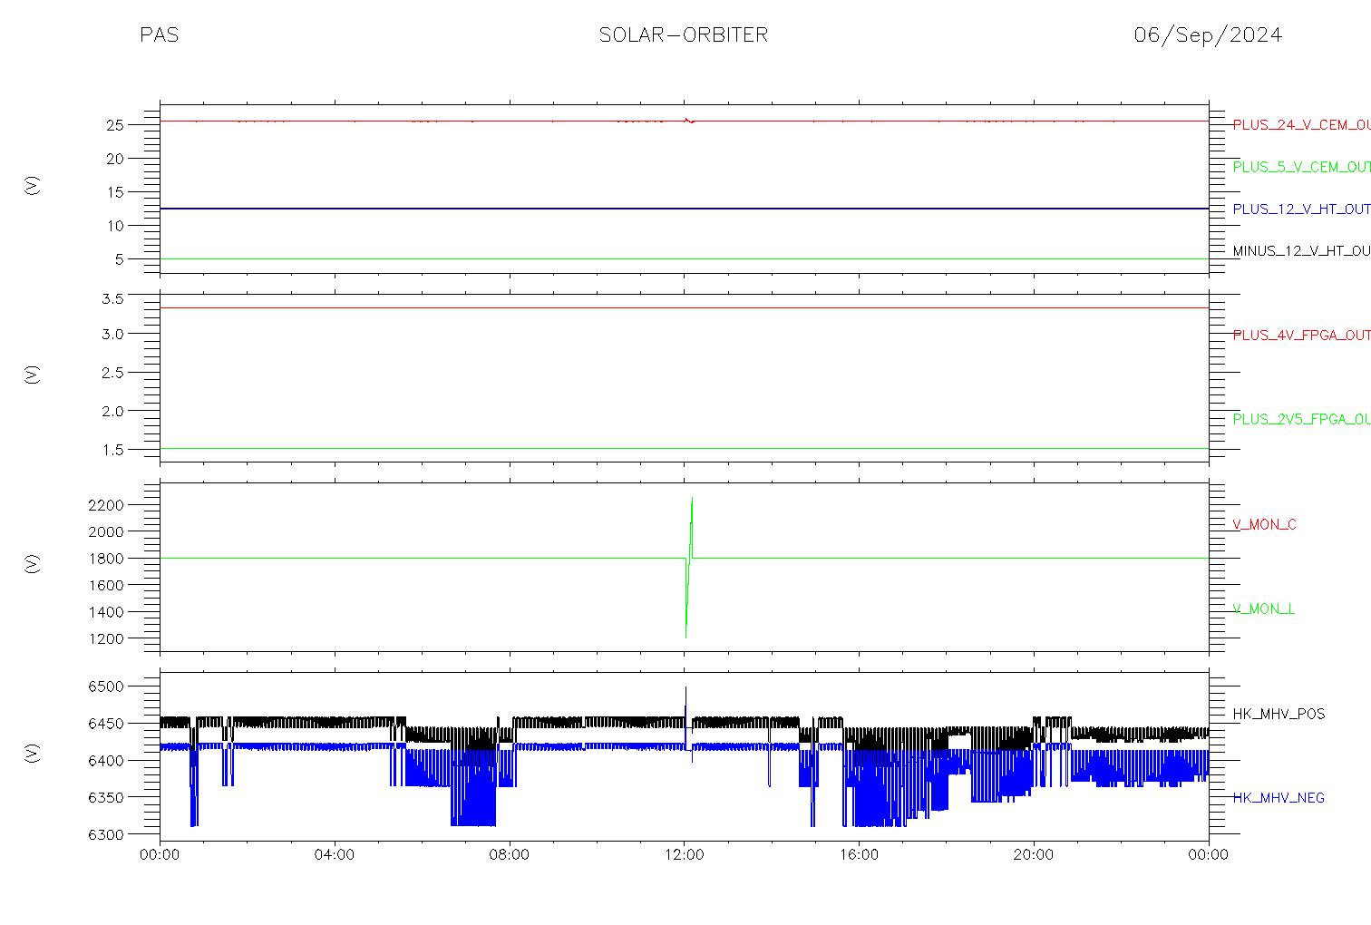
Task: Click the 08:00 time axis label
Action: [x=510, y=854]
